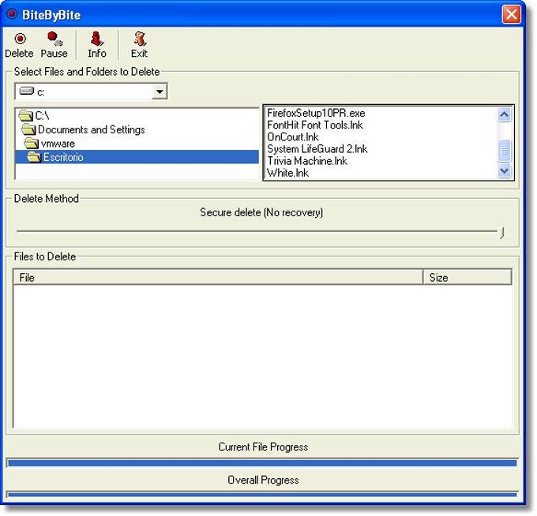Screen dimensions: 537x516
Task: Select the Escritorio folder
Action: click(x=137, y=157)
